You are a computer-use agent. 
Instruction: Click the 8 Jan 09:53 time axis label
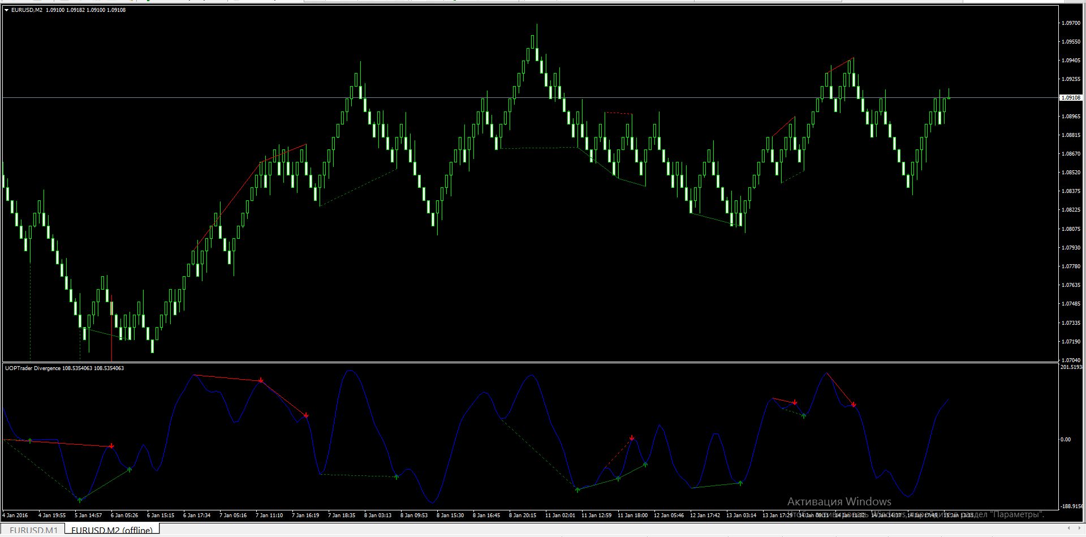pos(414,515)
